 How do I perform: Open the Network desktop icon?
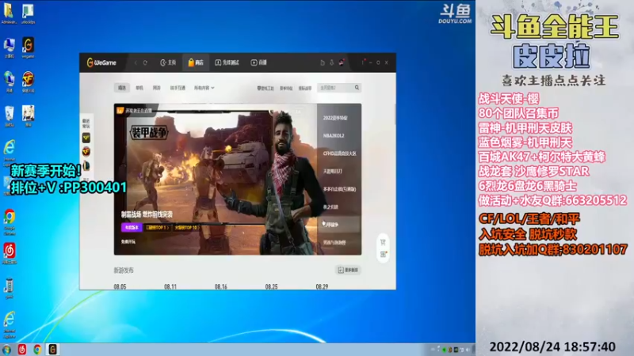9,82
